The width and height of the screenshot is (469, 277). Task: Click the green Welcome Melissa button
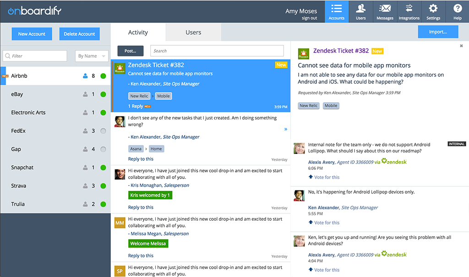148,244
